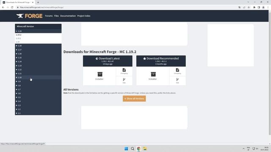Expand the 1.1 version group

click(38, 113)
